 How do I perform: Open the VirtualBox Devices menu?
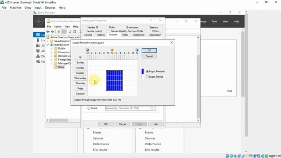pos(50,7)
